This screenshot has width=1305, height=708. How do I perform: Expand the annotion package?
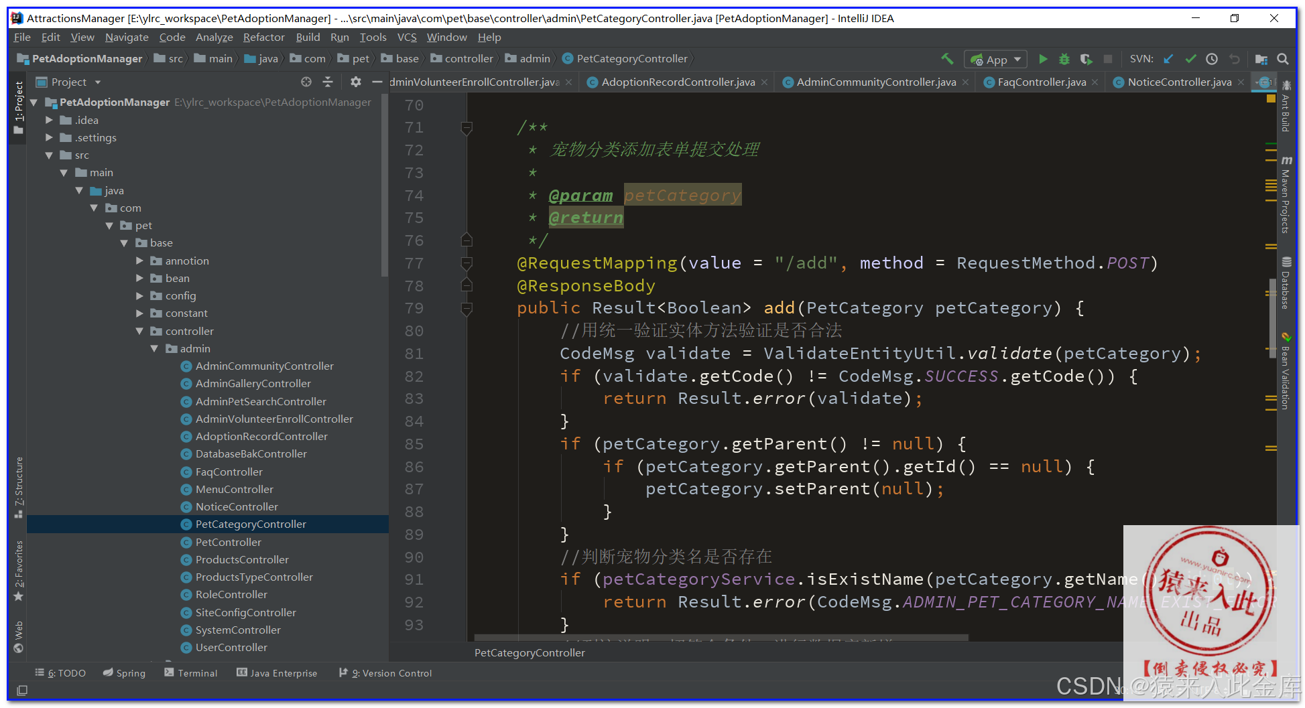pos(139,261)
